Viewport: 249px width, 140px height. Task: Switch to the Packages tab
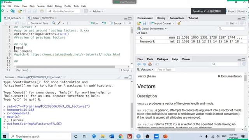[x=163, y=59]
